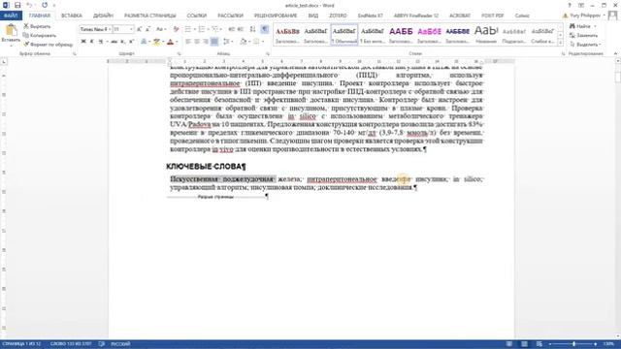Toggle superscript formatting
The height and width of the screenshot is (349, 621).
(131, 42)
